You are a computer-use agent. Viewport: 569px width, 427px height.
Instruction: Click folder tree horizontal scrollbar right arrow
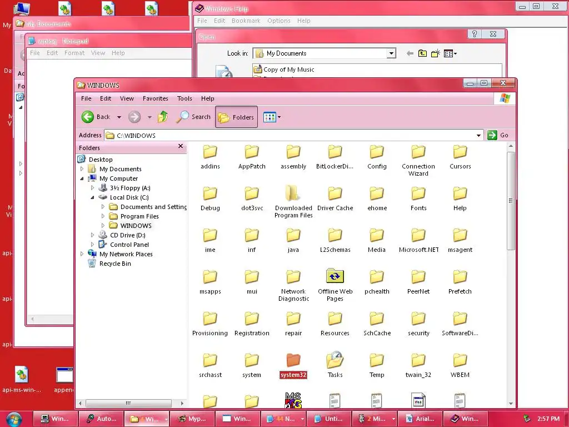point(182,403)
